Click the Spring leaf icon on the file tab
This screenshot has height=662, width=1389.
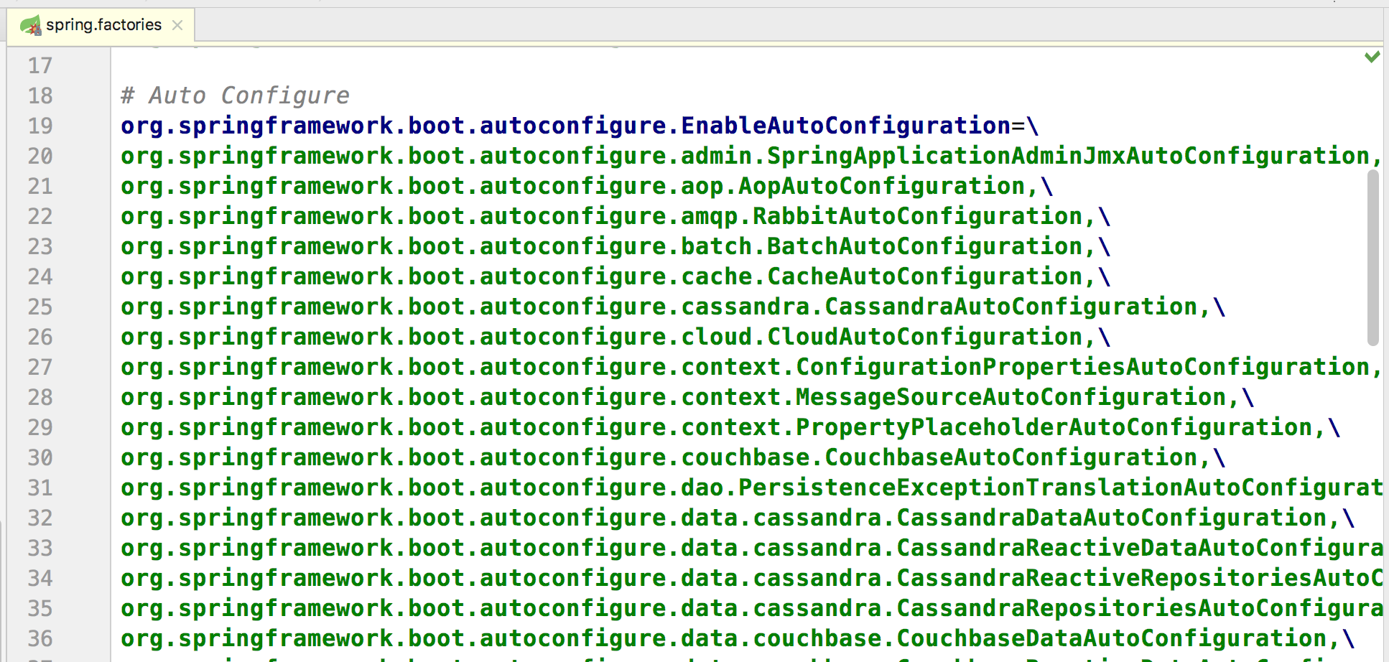pyautogui.click(x=30, y=26)
